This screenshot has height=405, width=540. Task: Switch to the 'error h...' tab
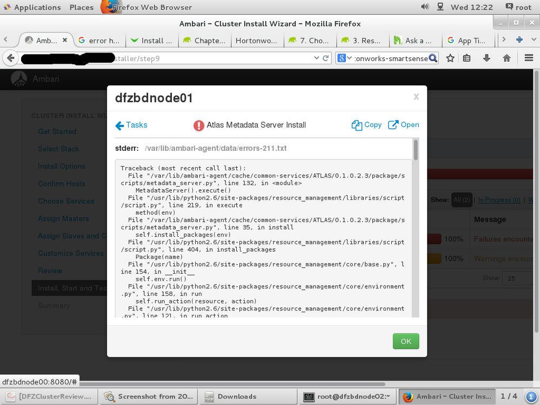point(99,41)
